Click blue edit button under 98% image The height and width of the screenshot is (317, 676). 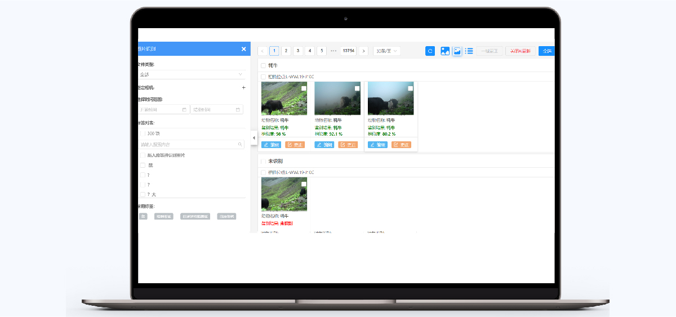click(x=271, y=145)
